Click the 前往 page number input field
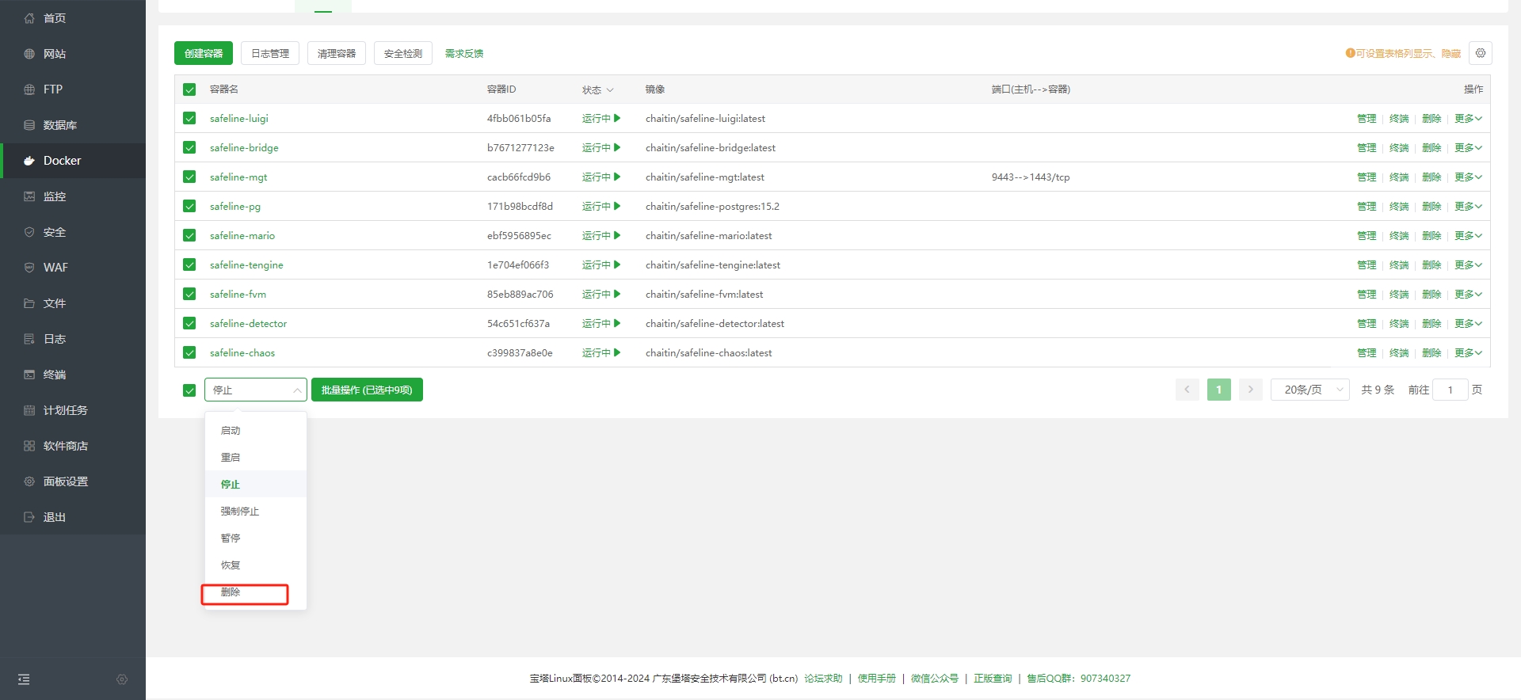The height and width of the screenshot is (700, 1521). click(x=1450, y=390)
